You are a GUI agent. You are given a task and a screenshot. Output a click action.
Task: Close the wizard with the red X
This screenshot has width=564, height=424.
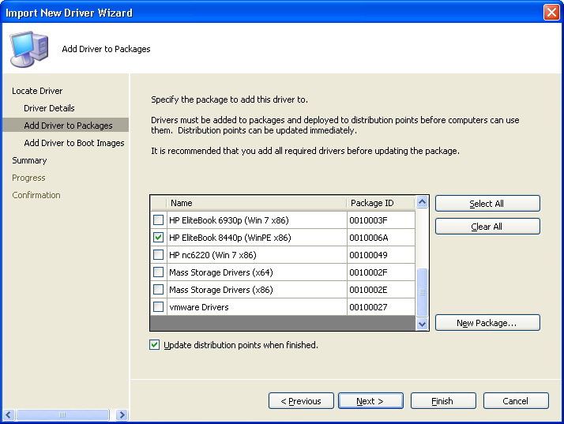[551, 13]
